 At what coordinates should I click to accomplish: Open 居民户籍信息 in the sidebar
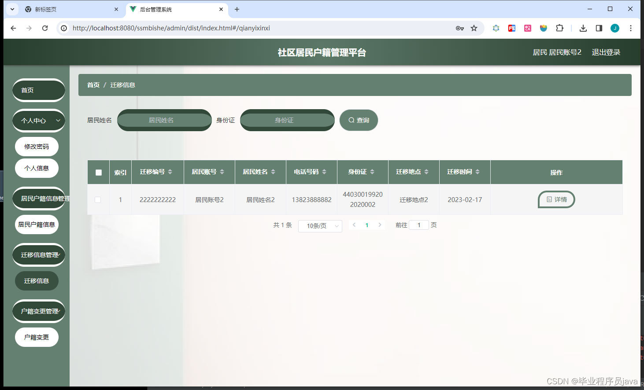pos(37,224)
